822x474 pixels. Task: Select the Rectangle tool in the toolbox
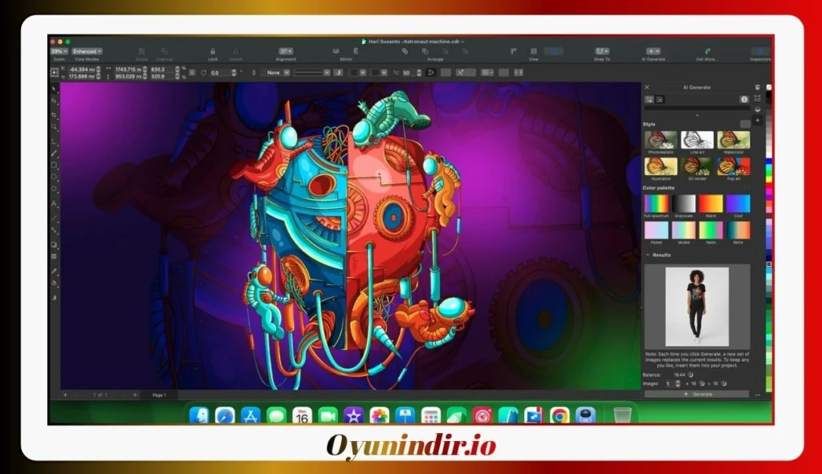point(54,165)
